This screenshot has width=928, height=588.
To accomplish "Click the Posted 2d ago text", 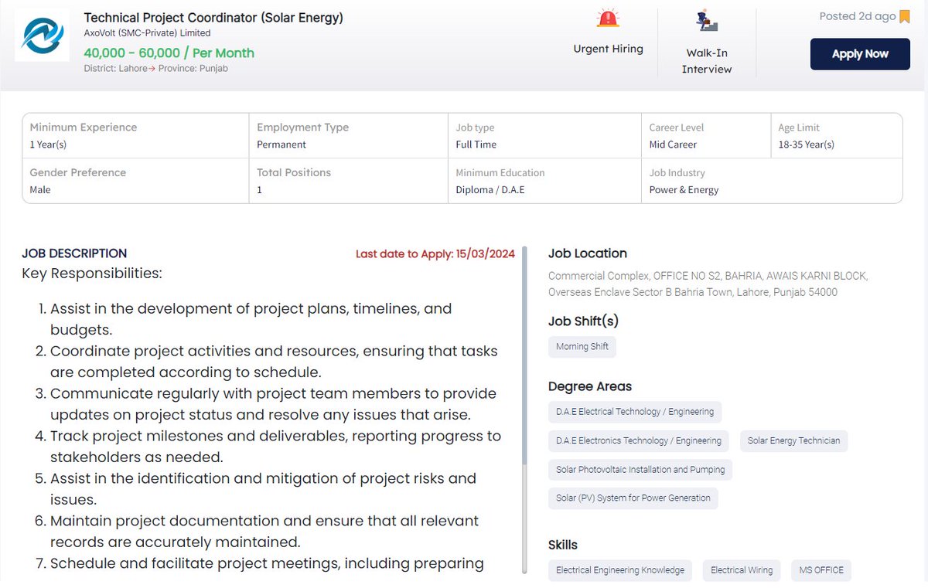I will [858, 16].
